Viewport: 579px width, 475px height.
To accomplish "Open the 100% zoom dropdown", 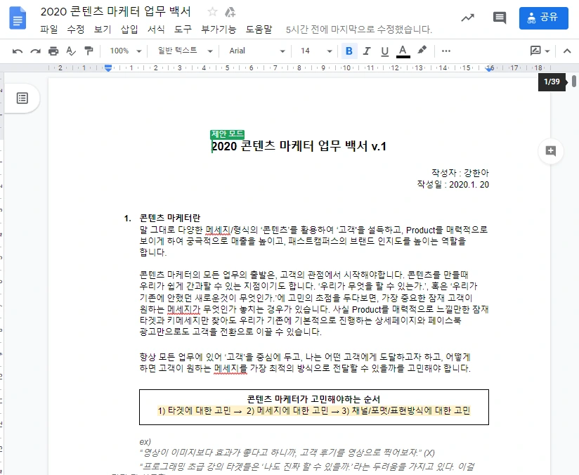I will point(125,51).
